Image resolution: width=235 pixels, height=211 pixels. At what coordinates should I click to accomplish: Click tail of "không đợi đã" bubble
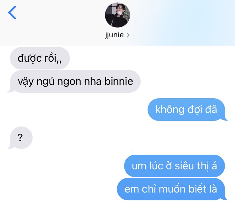[225, 119]
